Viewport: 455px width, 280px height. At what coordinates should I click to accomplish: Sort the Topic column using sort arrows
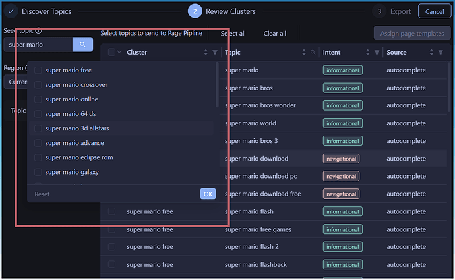[303, 53]
